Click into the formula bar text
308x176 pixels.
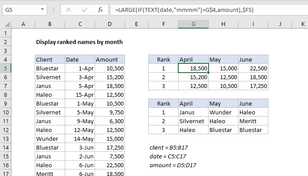click(x=198, y=9)
